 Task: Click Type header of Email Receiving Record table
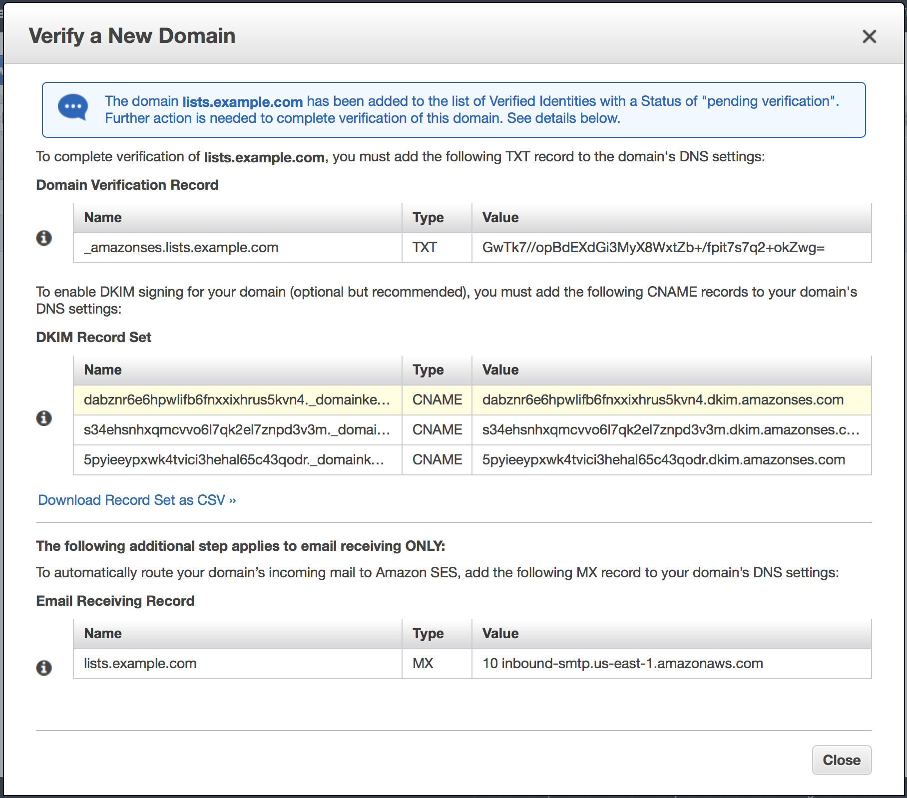pos(437,634)
